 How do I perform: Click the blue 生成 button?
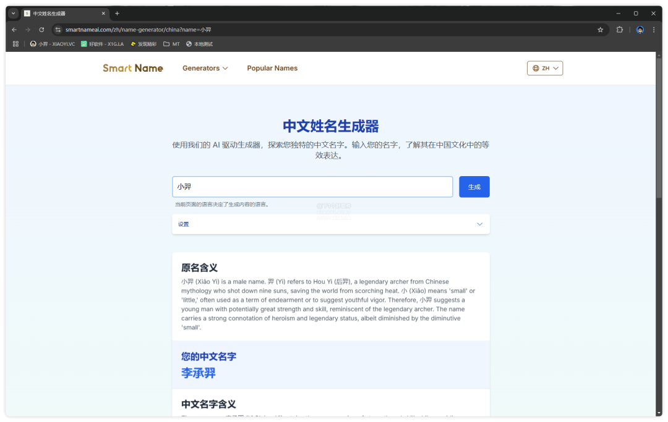[474, 187]
